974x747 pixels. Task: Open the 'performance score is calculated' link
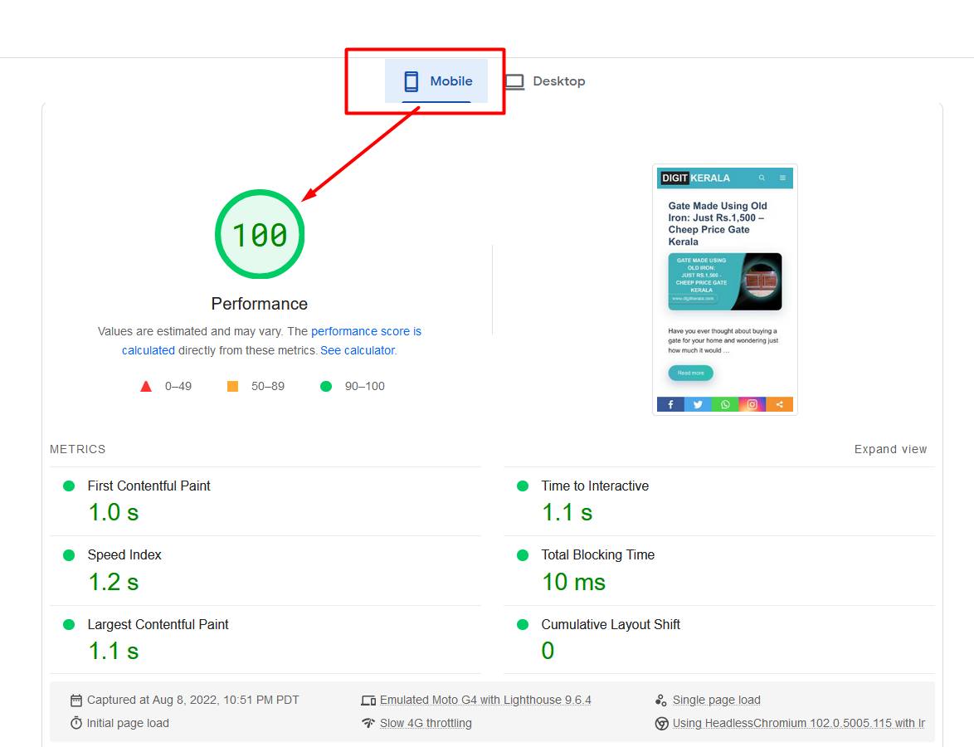coord(366,331)
